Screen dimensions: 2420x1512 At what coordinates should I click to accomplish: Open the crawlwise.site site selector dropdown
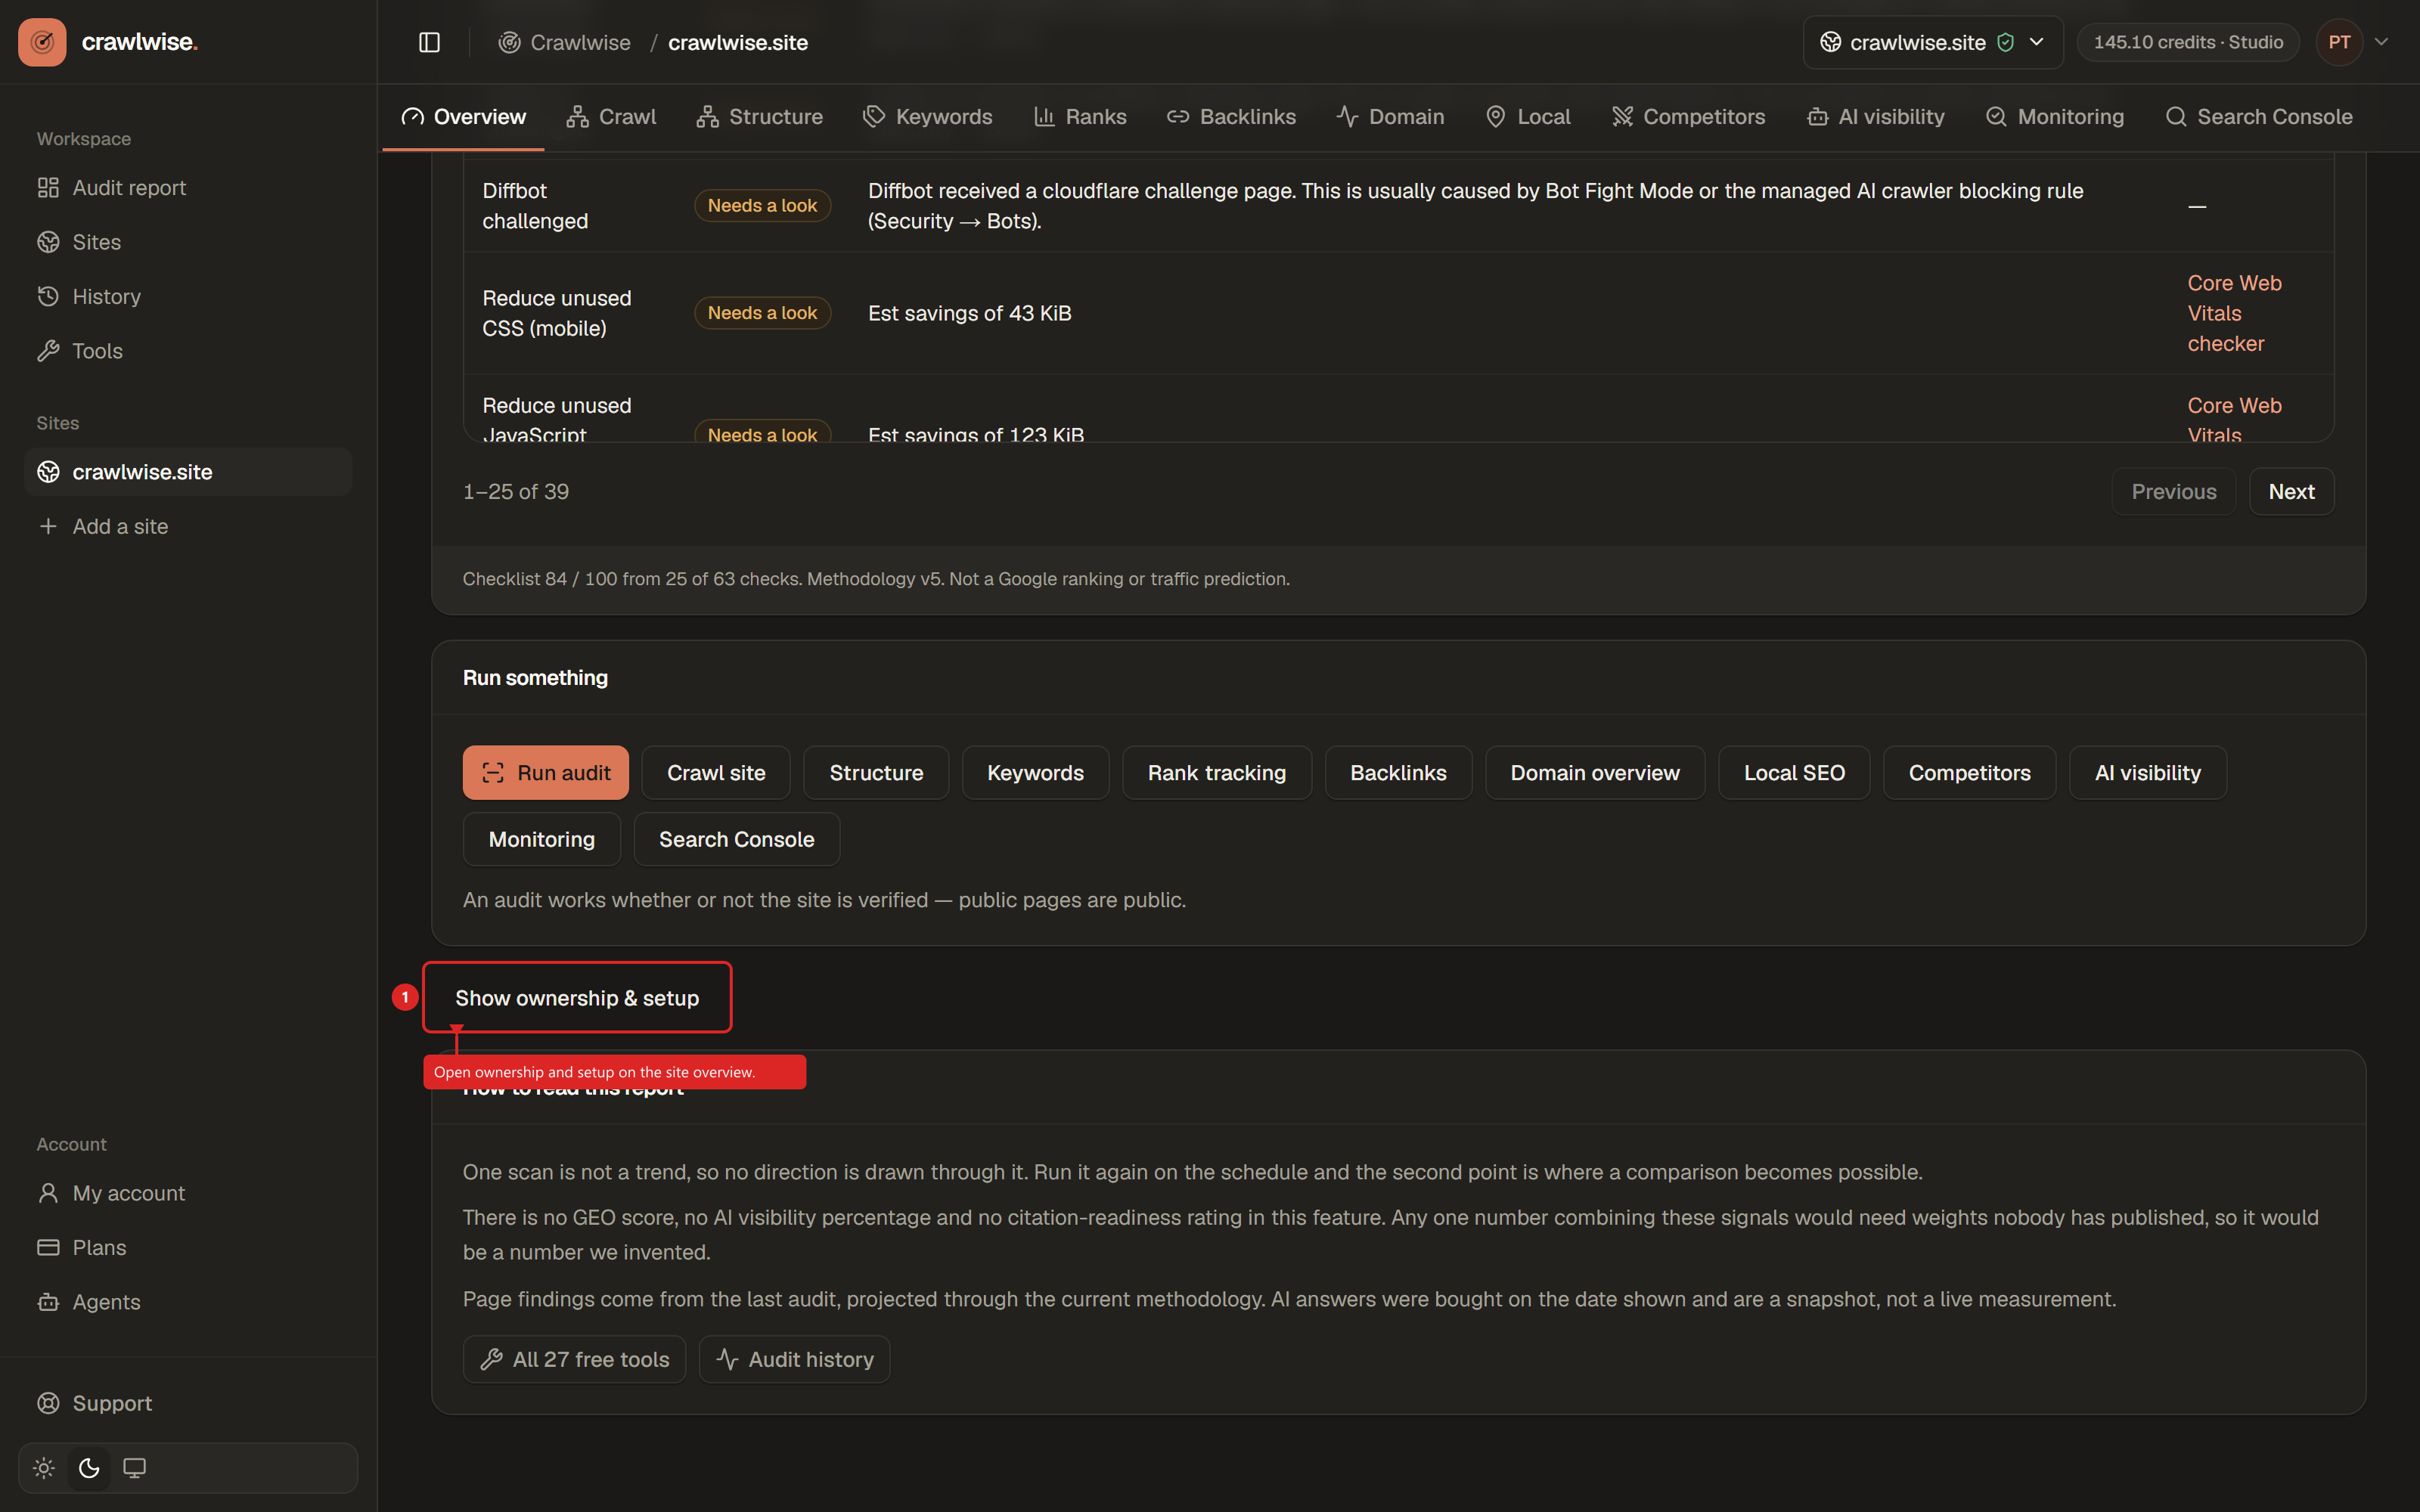(1932, 42)
